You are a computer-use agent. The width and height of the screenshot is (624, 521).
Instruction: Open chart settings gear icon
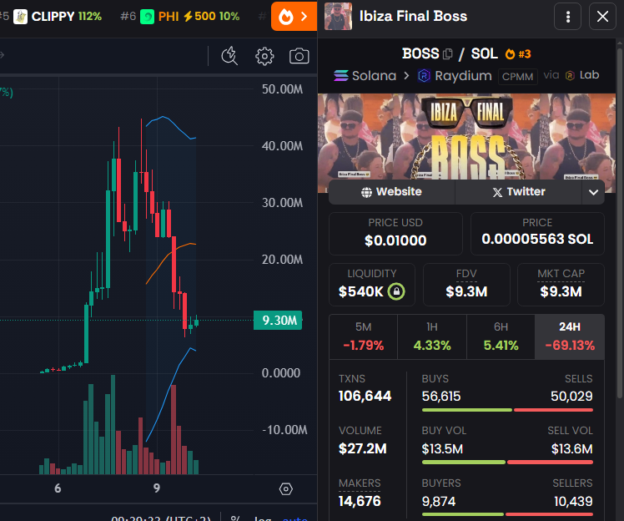pos(264,56)
